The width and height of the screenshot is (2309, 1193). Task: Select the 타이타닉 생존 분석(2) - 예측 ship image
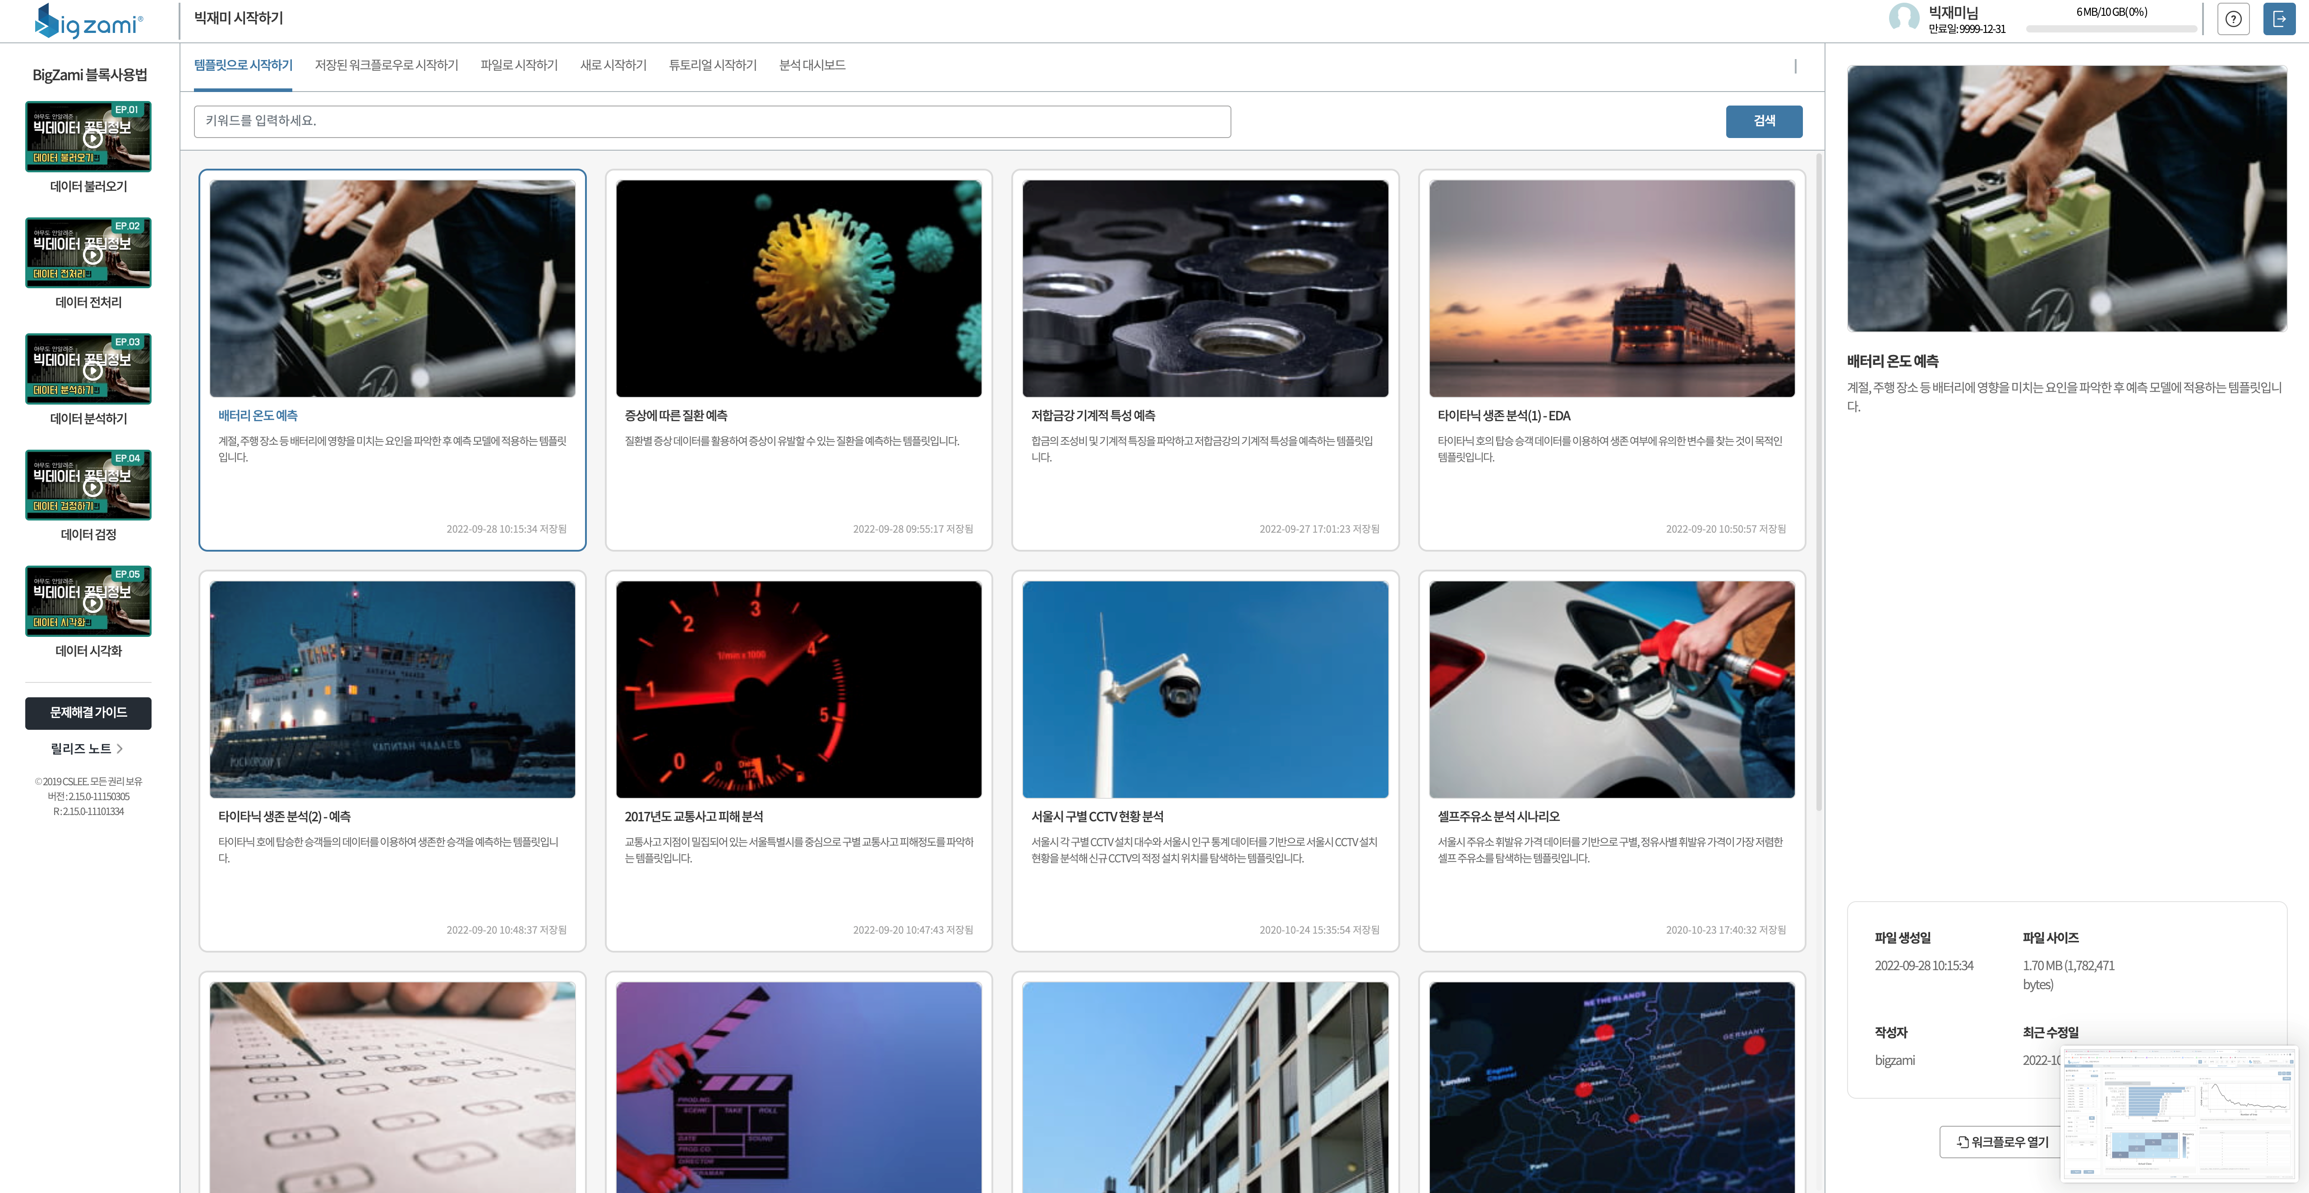tap(392, 689)
